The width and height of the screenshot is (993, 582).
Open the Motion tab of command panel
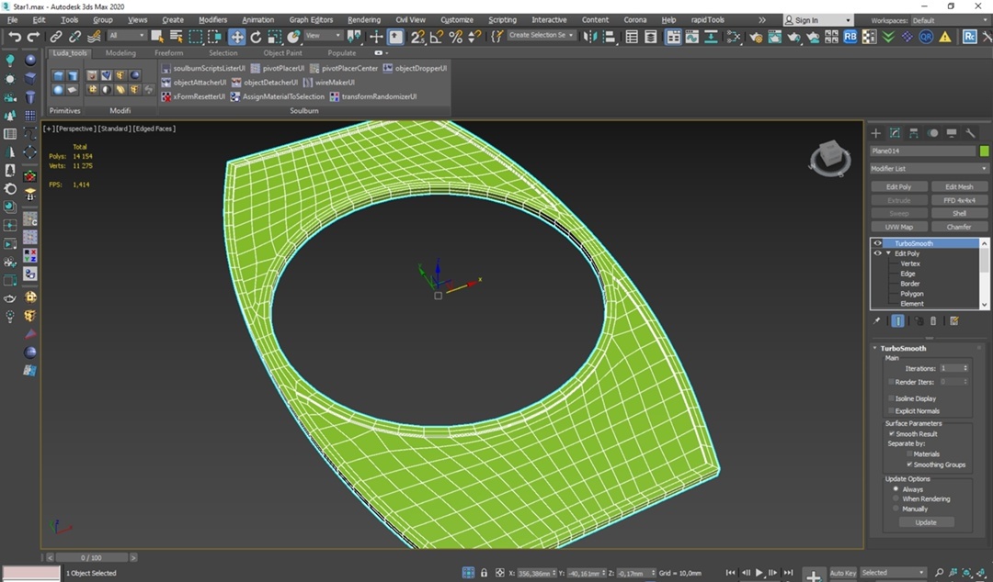click(932, 133)
